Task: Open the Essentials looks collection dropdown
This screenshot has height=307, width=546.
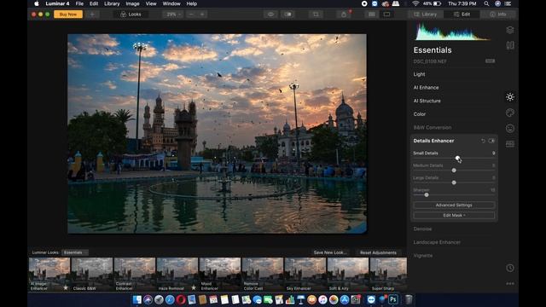Action: pos(74,252)
